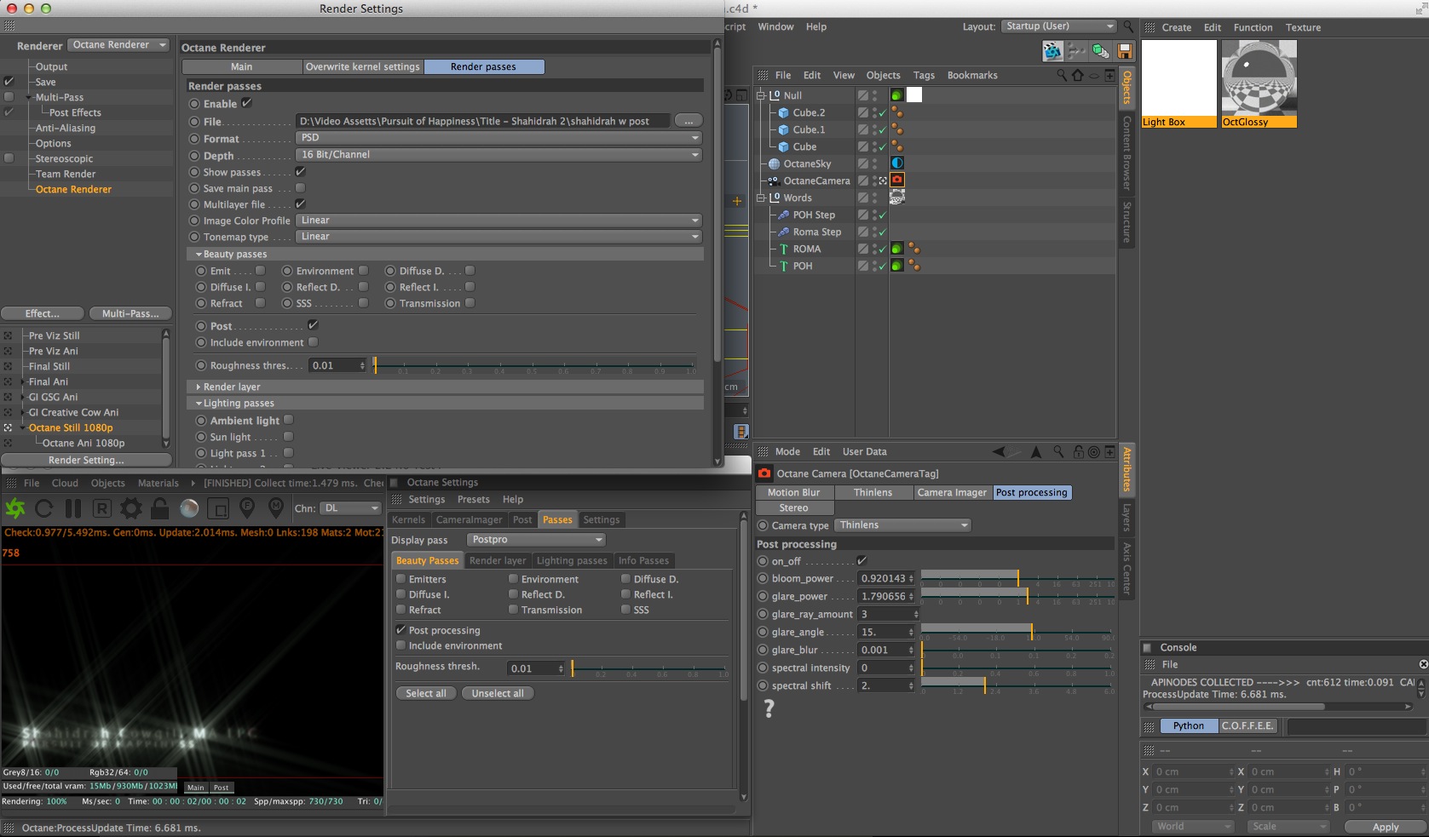Open the Image Color Profile dropdown
This screenshot has height=837, width=1429.
[499, 221]
